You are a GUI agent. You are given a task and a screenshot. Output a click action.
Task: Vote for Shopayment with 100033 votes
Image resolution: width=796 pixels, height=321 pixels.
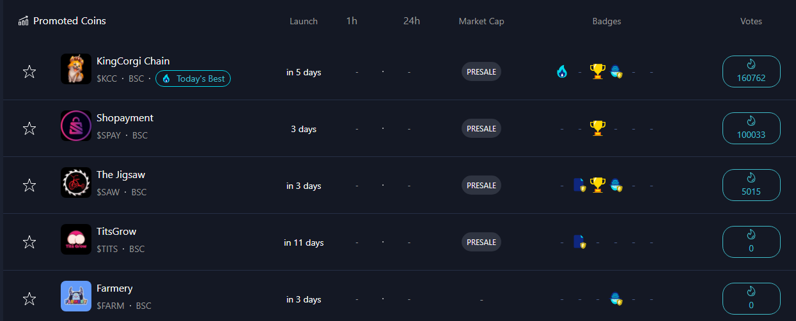click(751, 128)
